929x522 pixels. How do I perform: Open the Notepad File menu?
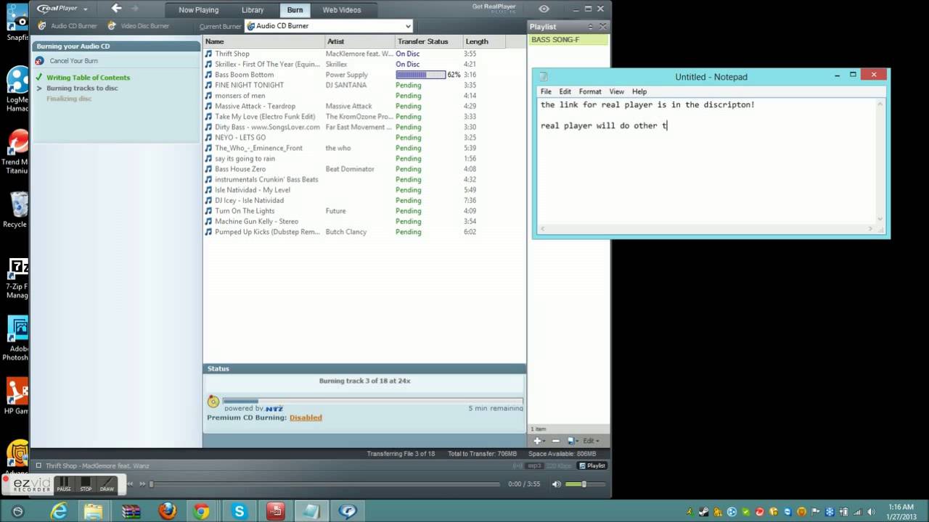click(x=546, y=91)
